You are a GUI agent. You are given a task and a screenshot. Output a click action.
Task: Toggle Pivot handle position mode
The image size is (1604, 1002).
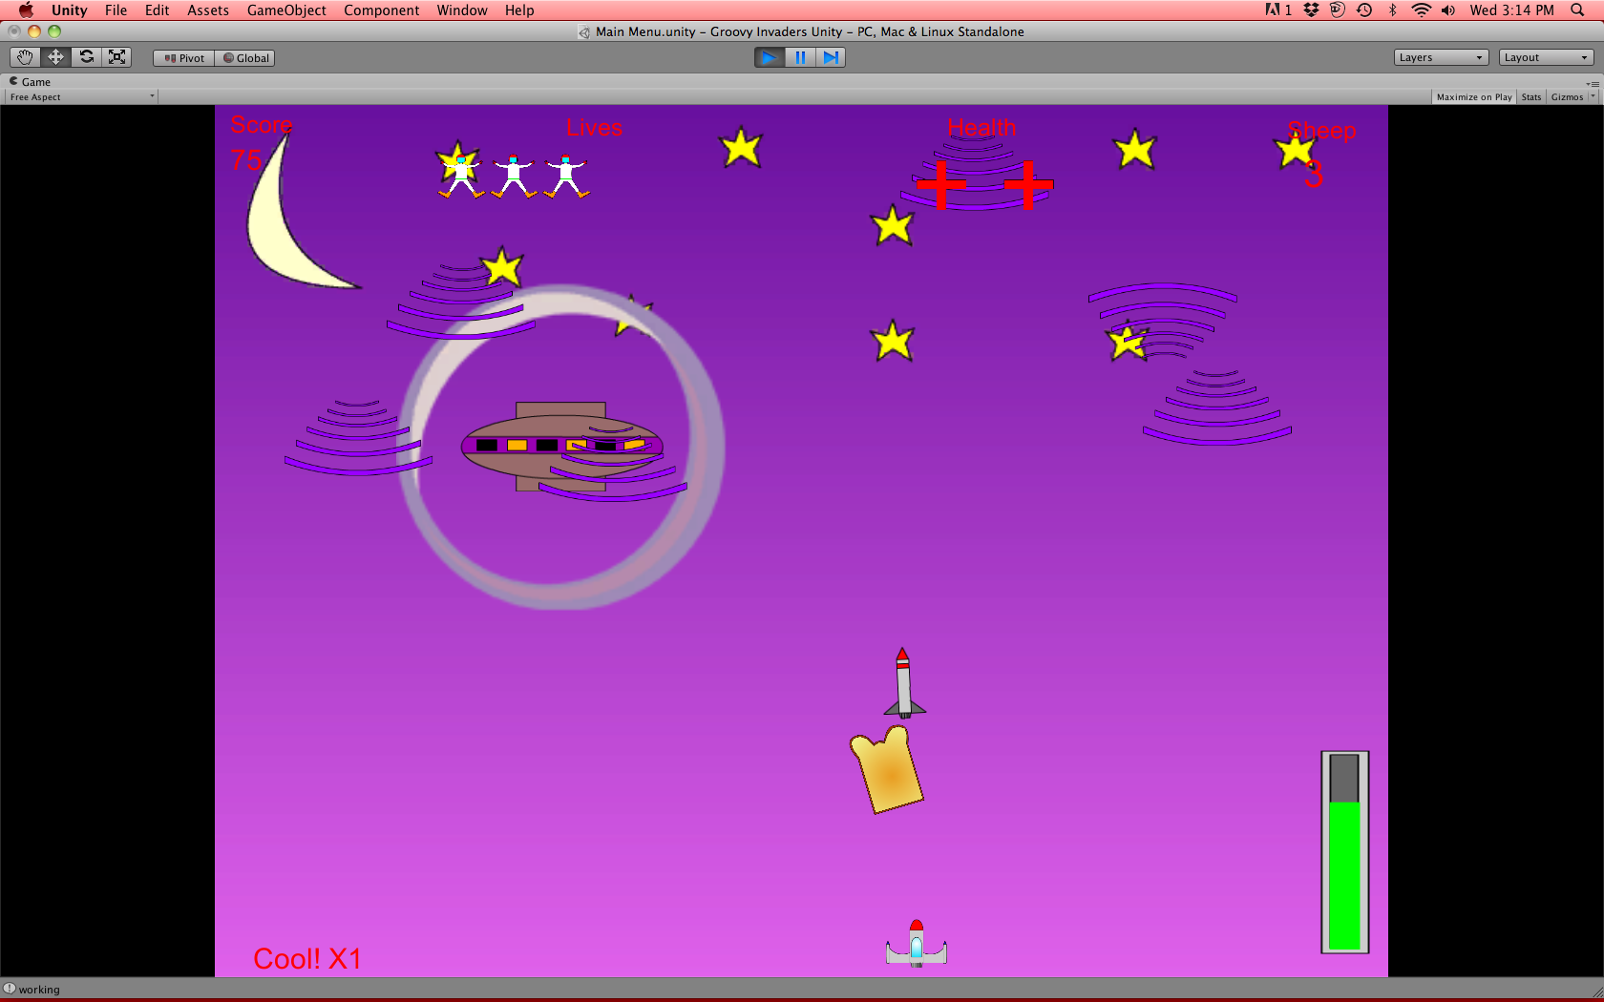tap(184, 58)
